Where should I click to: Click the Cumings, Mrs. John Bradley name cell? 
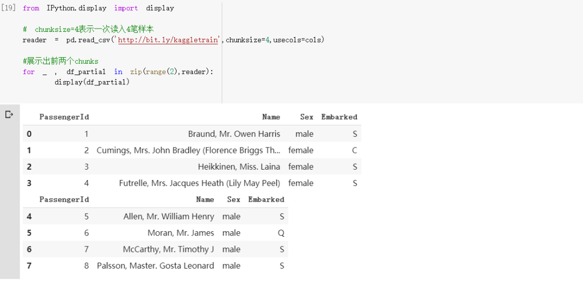tap(188, 150)
